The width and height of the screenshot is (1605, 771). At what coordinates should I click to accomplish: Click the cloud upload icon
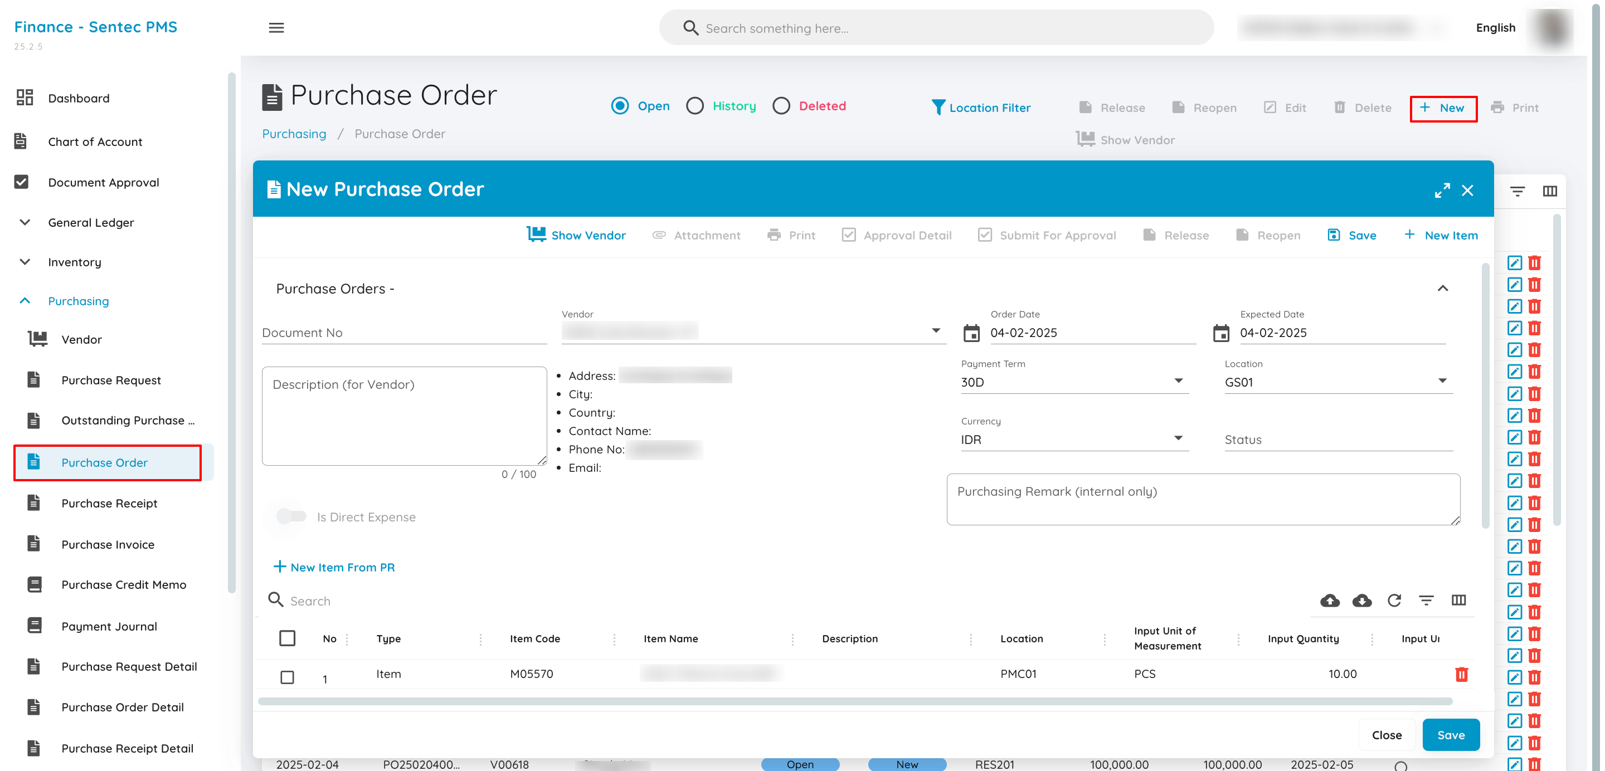click(1330, 601)
